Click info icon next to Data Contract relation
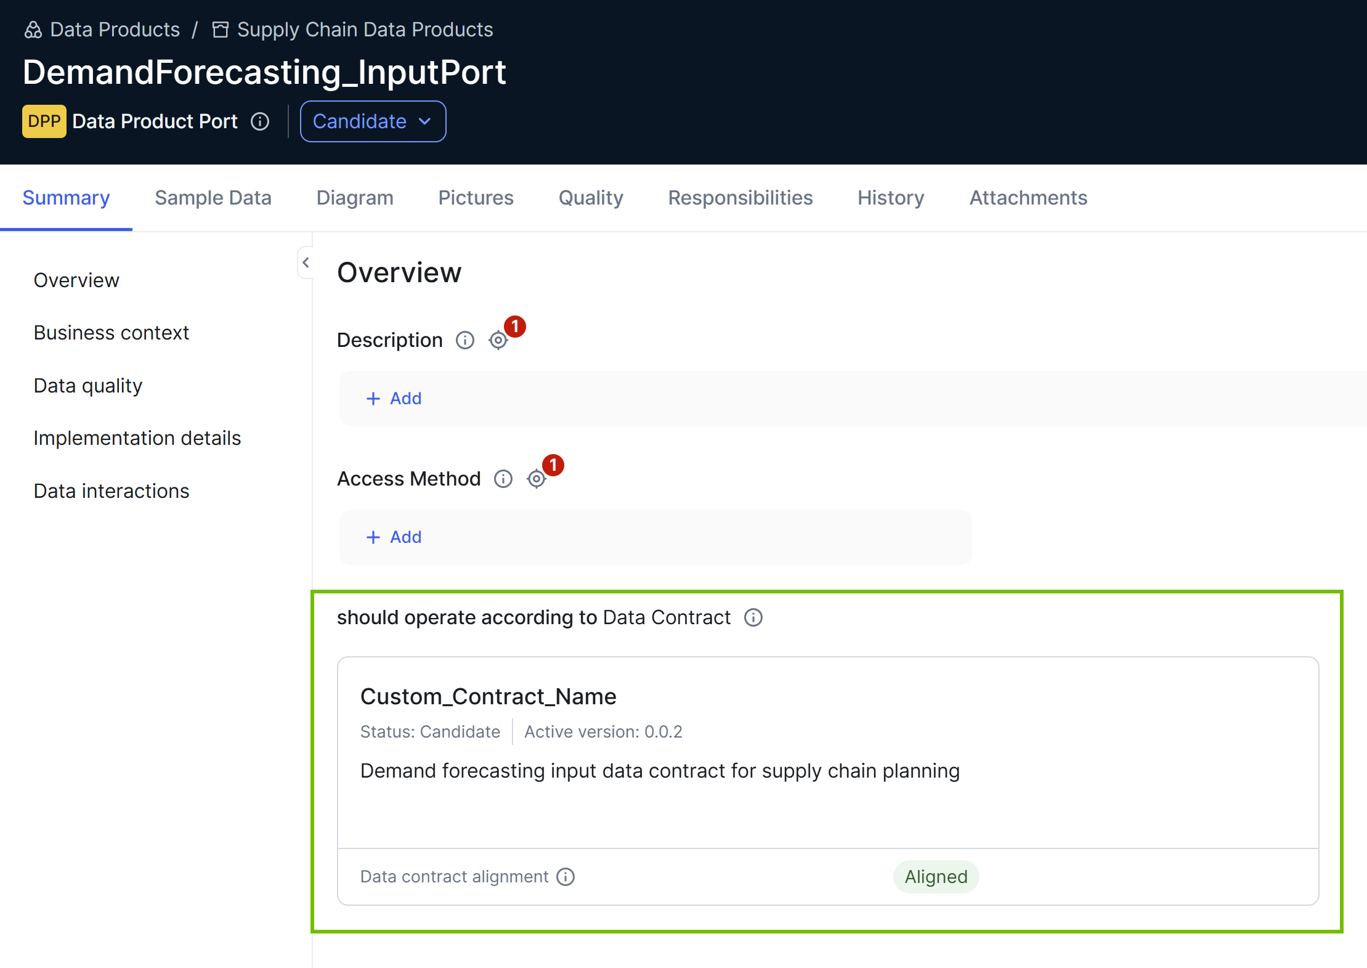Image resolution: width=1367 pixels, height=968 pixels. 753,617
